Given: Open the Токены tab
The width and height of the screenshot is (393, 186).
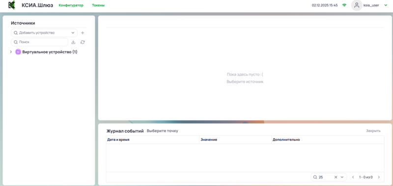Looking at the screenshot, I should pos(98,5).
